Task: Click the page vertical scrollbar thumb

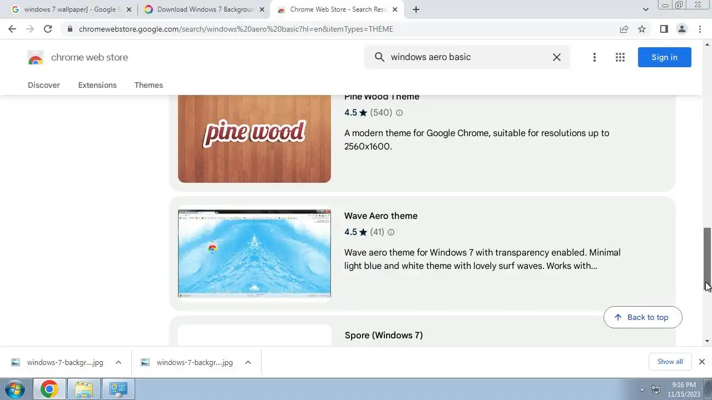Action: [x=708, y=258]
